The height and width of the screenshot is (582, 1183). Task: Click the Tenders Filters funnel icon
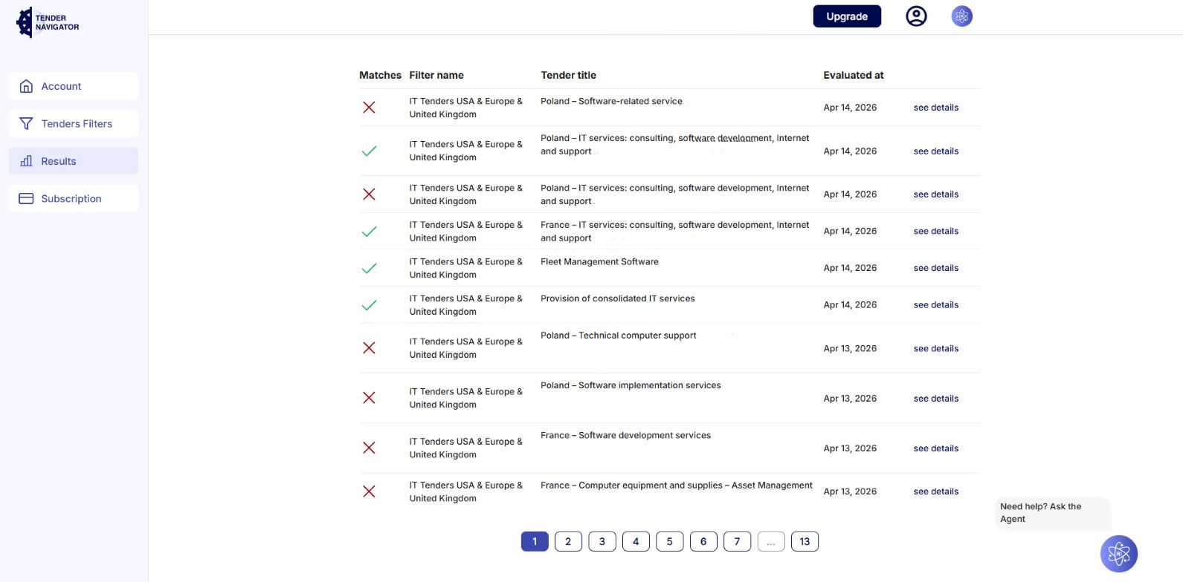pos(26,124)
